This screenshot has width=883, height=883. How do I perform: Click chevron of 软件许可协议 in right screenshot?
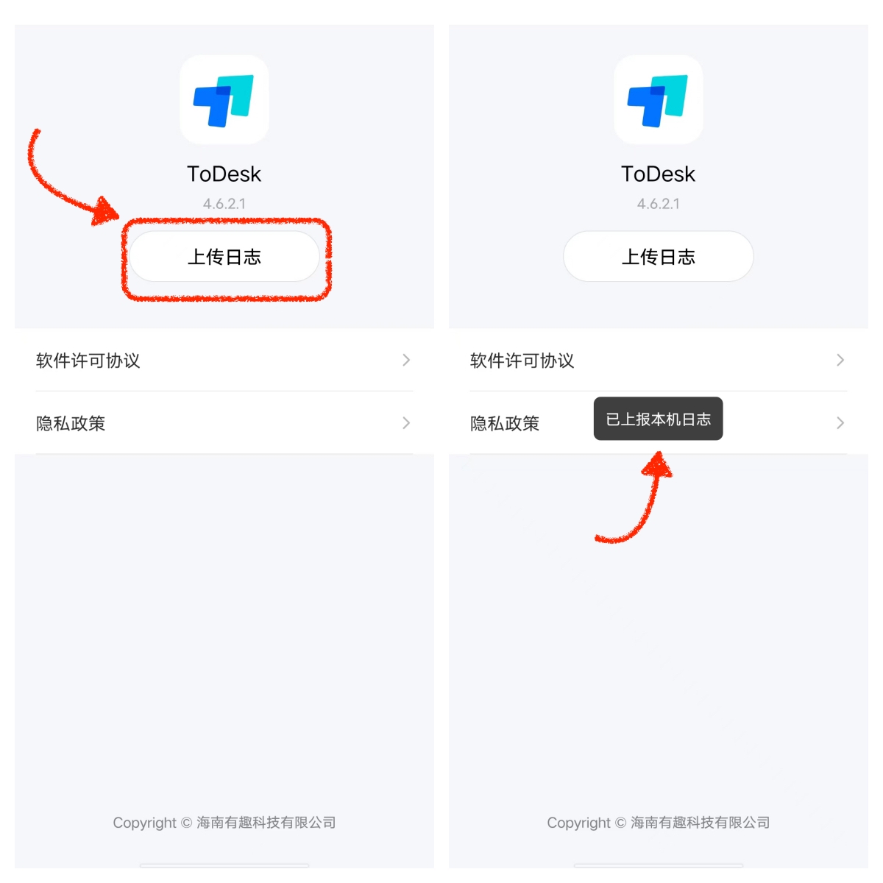click(840, 360)
